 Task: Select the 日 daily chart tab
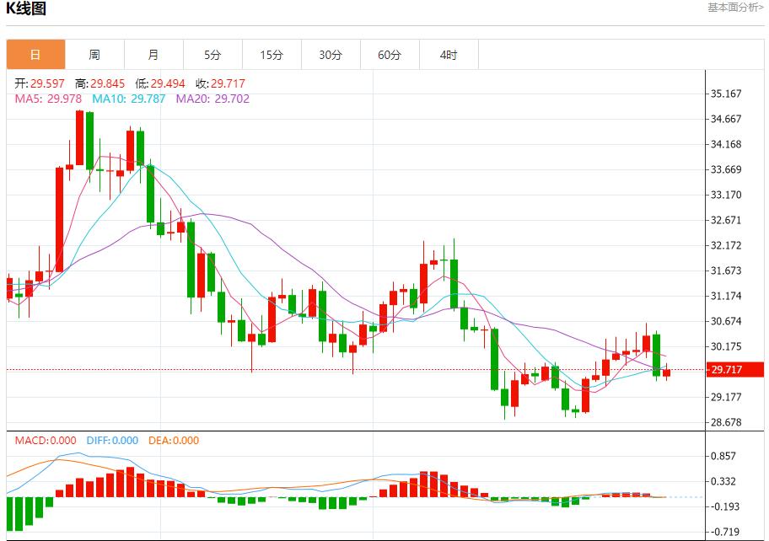click(35, 55)
